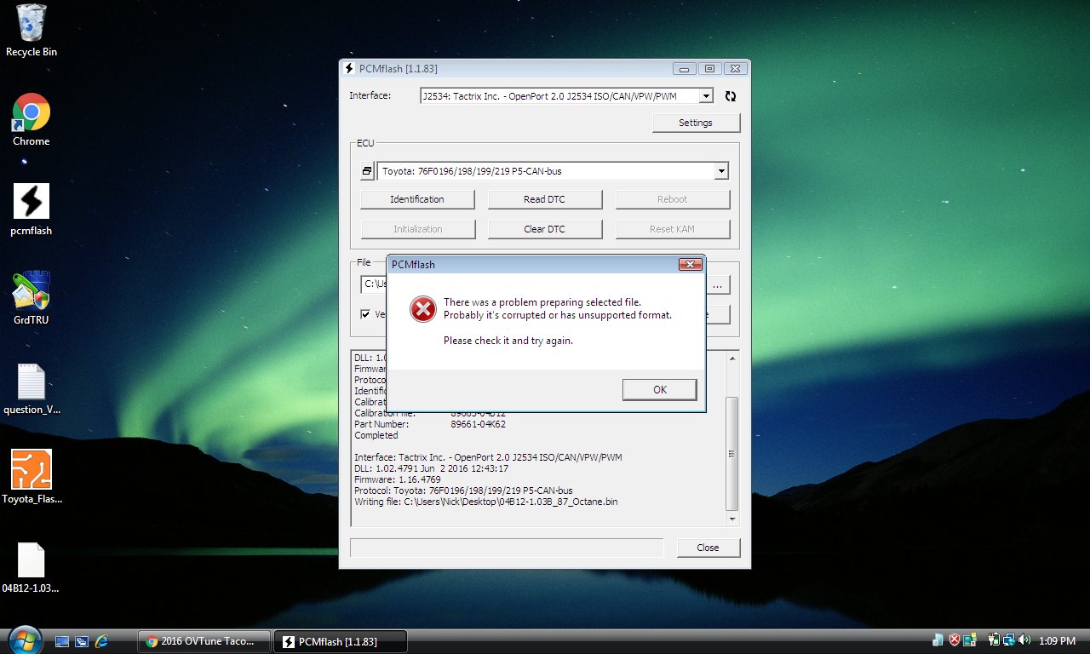Screen dimensions: 1090x654
Task: Refresh the interface list icon
Action: [x=730, y=96]
